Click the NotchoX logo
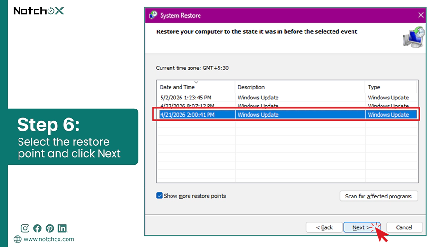Screen dimensions: 438x247 [x=39, y=11]
